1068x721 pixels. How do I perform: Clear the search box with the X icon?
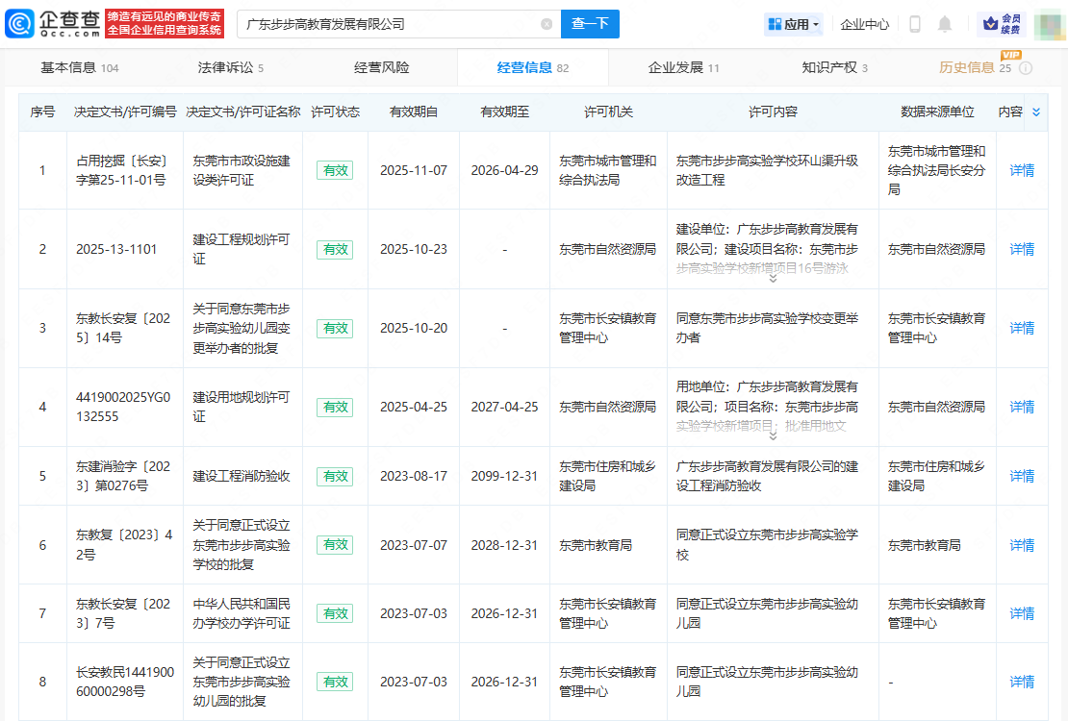[x=547, y=24]
